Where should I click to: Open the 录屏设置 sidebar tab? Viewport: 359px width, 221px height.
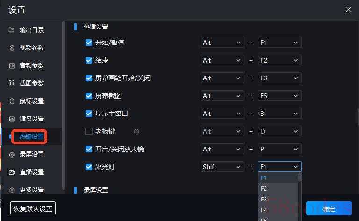pyautogui.click(x=31, y=154)
